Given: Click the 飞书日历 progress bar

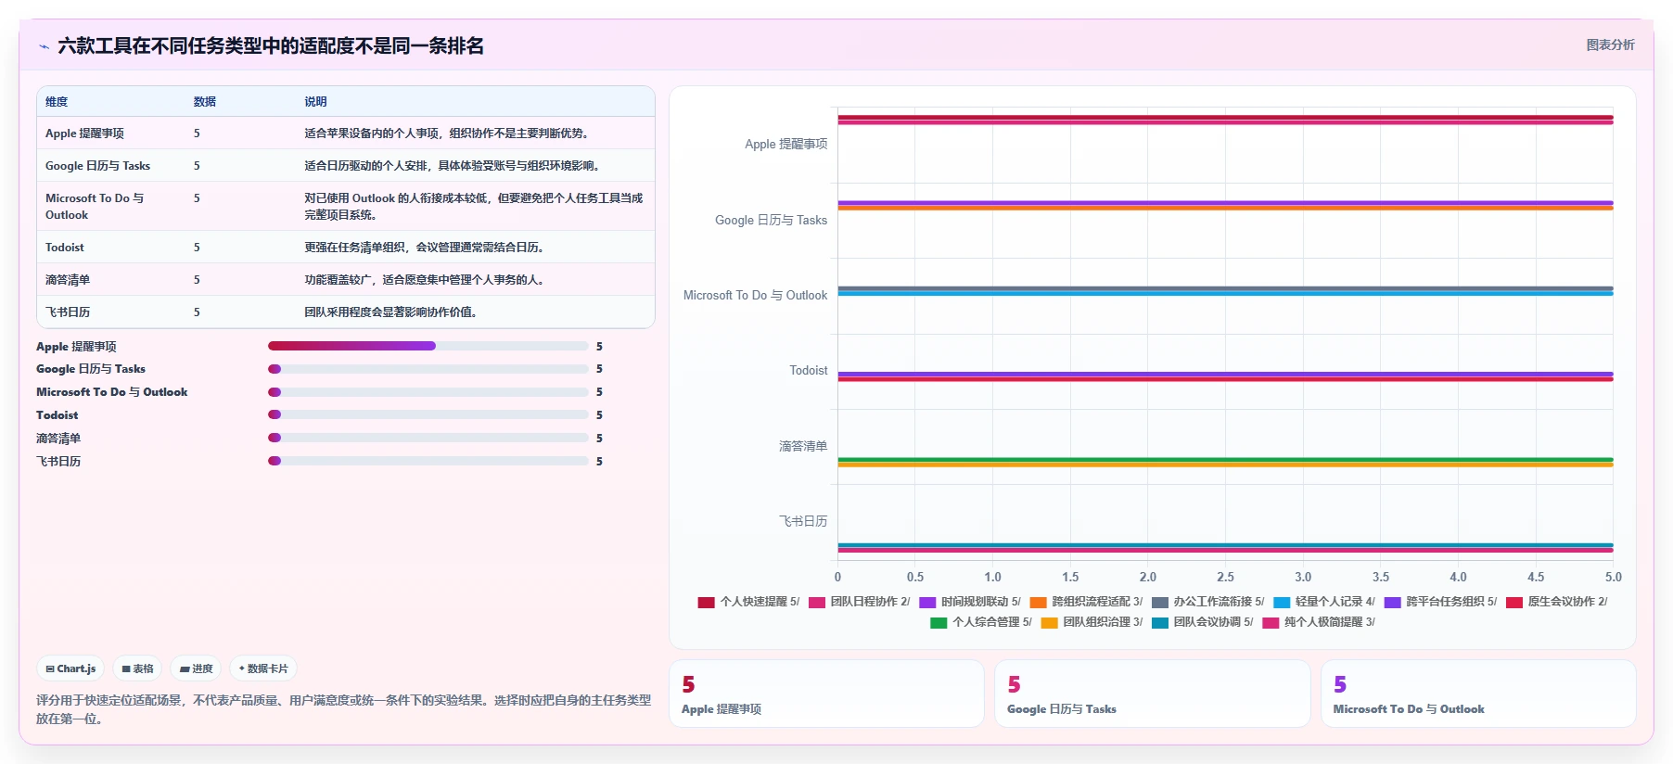Looking at the screenshot, I should tap(428, 461).
